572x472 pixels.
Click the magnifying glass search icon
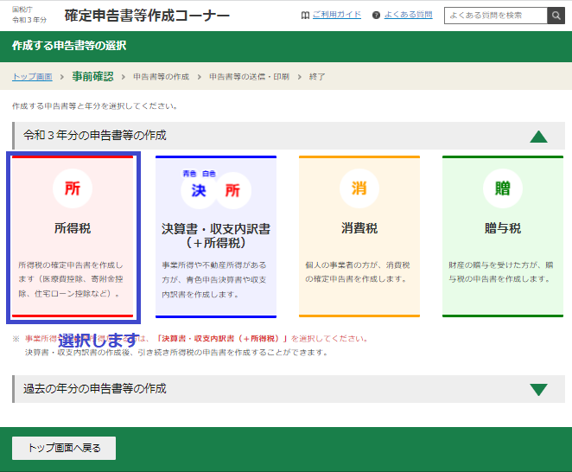tap(556, 16)
